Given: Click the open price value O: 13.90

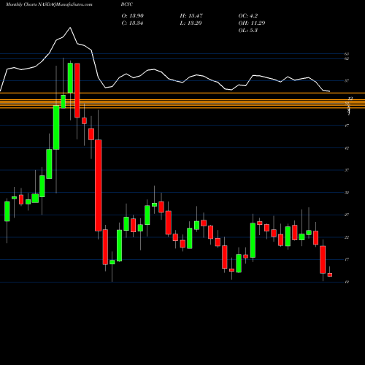Looking at the screenshot, I should [132, 16].
